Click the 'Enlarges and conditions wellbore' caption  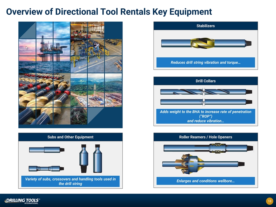tap(206, 181)
